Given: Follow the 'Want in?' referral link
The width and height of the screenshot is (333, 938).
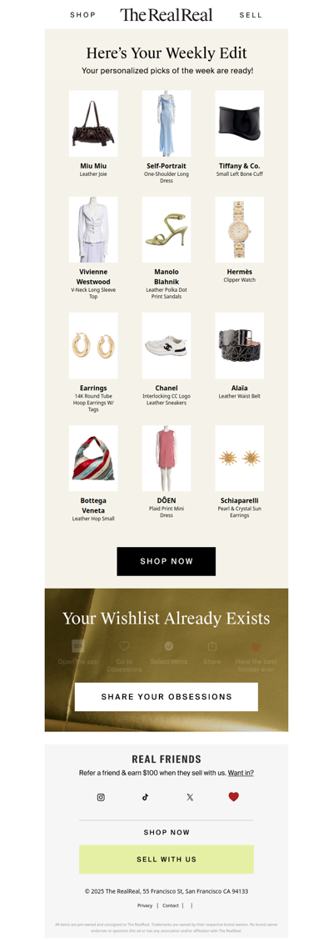Looking at the screenshot, I should [241, 773].
